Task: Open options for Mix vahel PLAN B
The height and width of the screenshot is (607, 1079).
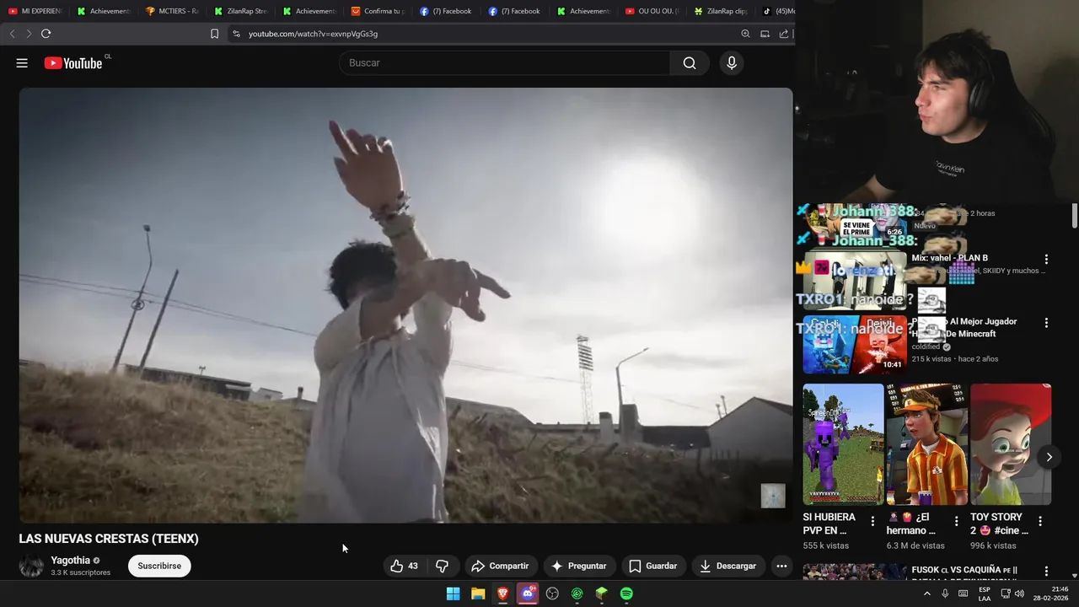Action: [1046, 260]
